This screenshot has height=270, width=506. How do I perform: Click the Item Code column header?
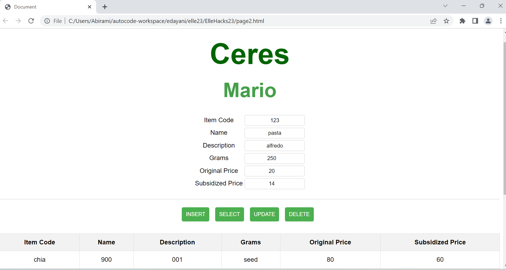pos(40,242)
